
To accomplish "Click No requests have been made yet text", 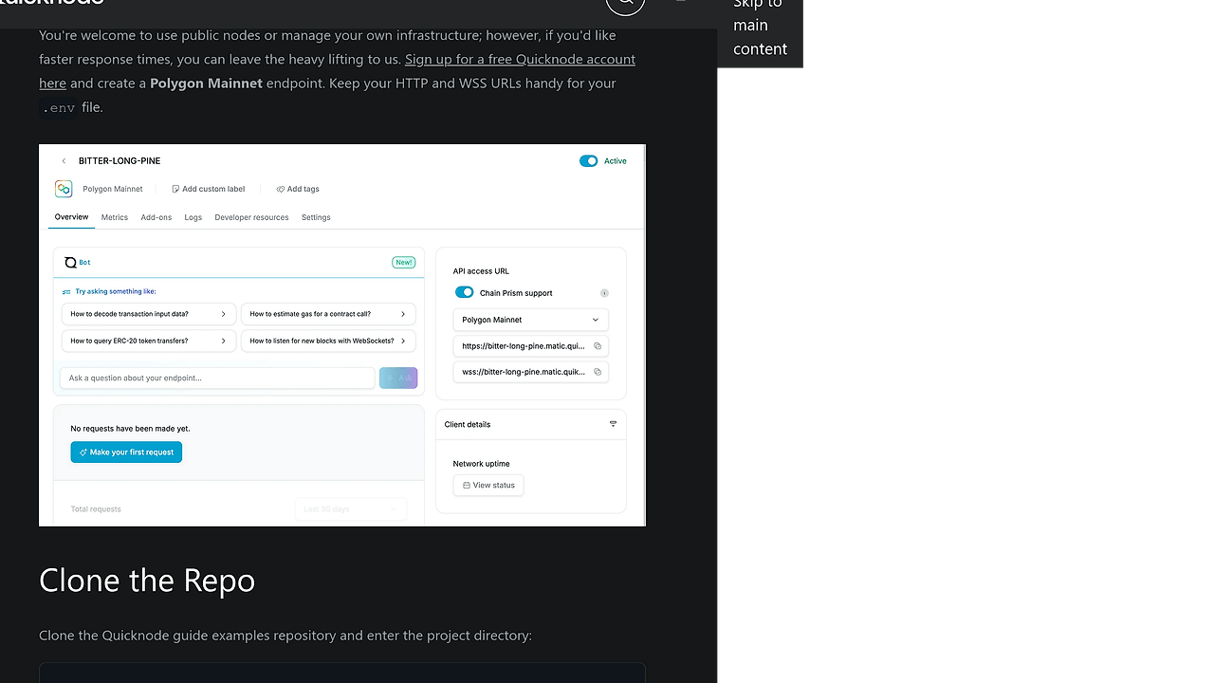I will [130, 429].
